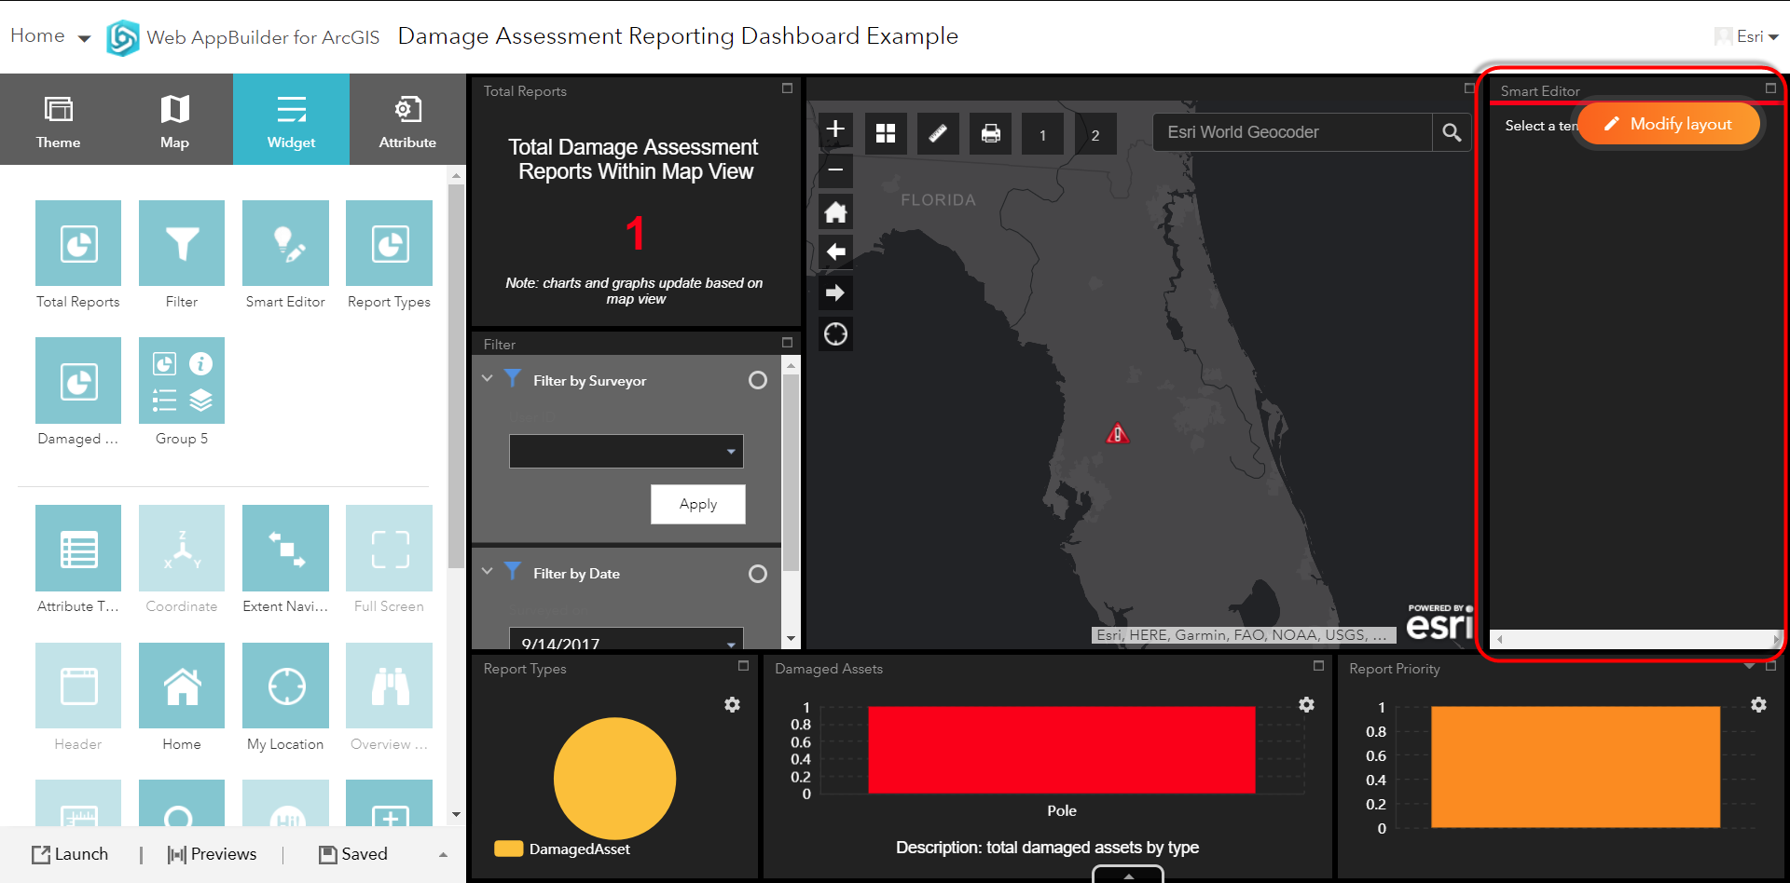Open map widget placeholder 2
1790x883 pixels.
coord(1095,133)
